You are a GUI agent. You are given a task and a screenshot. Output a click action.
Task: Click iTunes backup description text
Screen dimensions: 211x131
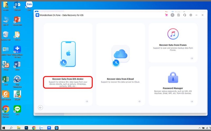pos(173,49)
